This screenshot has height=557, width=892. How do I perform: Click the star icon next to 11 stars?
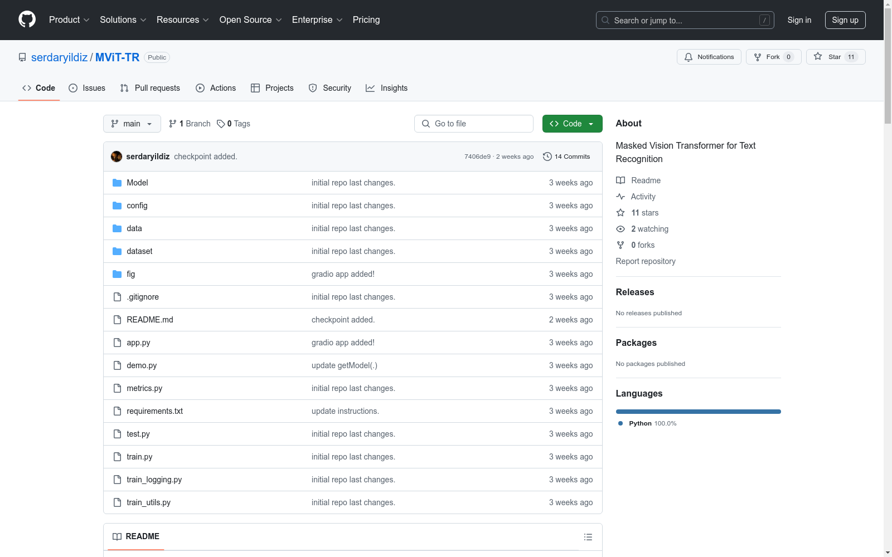point(620,213)
